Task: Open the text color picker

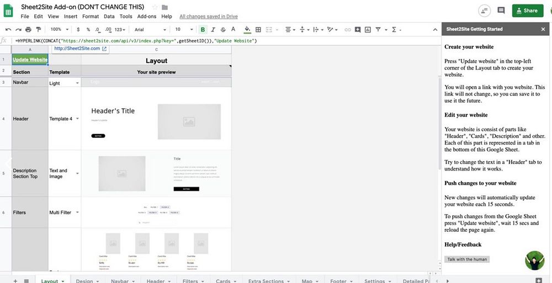Action: click(x=233, y=30)
